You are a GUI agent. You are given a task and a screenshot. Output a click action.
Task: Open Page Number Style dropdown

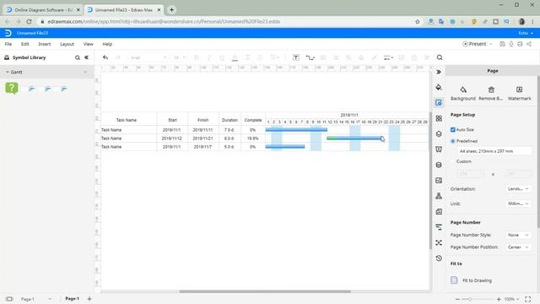coord(518,235)
